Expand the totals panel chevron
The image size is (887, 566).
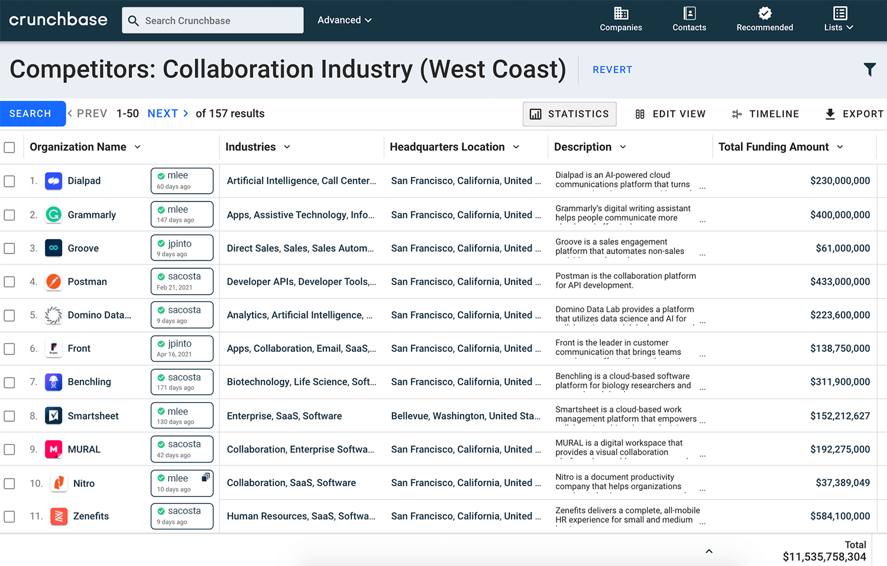point(709,551)
